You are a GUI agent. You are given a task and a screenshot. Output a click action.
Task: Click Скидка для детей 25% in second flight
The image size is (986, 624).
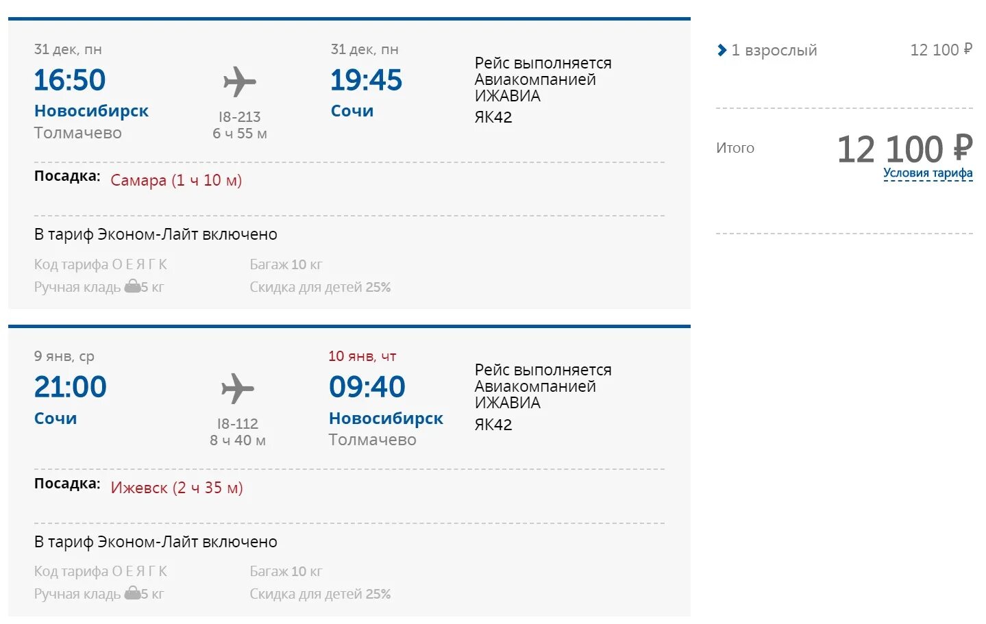(320, 594)
